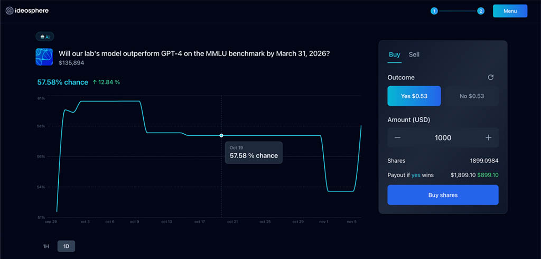Switch chart to 1D interval
The image size is (541, 259).
coord(66,246)
